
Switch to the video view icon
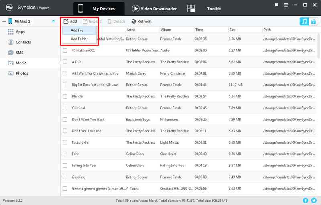[x=313, y=21]
